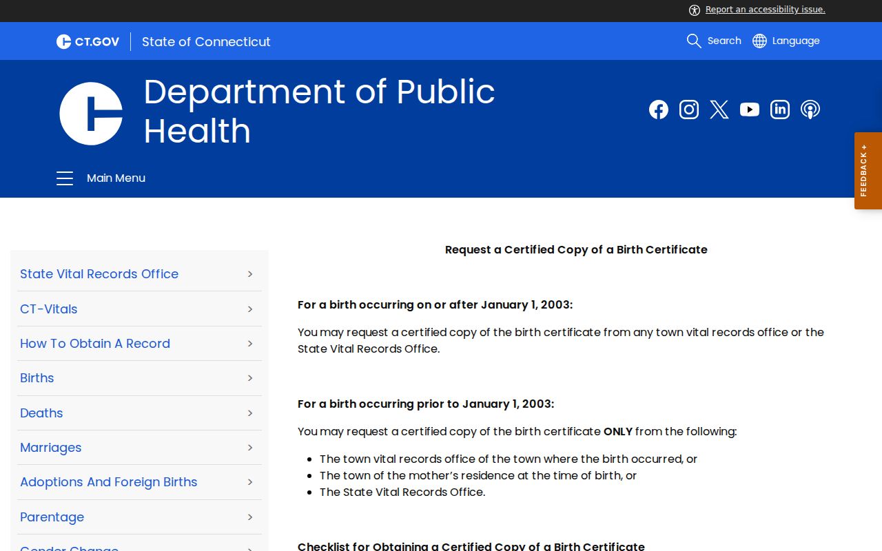
Task: Open the YouTube social icon
Action: [x=750, y=110]
